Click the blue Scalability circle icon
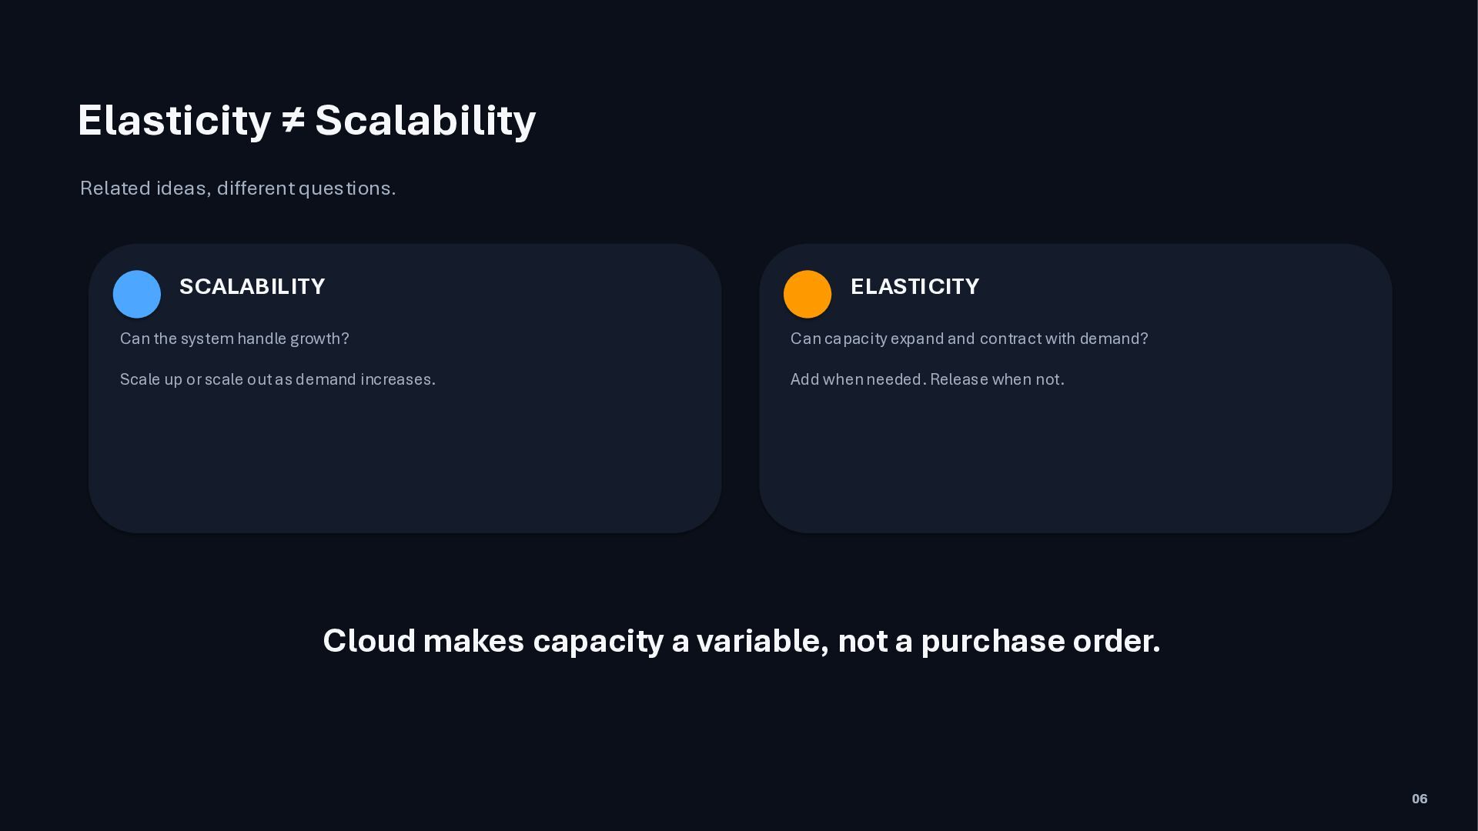The height and width of the screenshot is (831, 1478). click(137, 294)
